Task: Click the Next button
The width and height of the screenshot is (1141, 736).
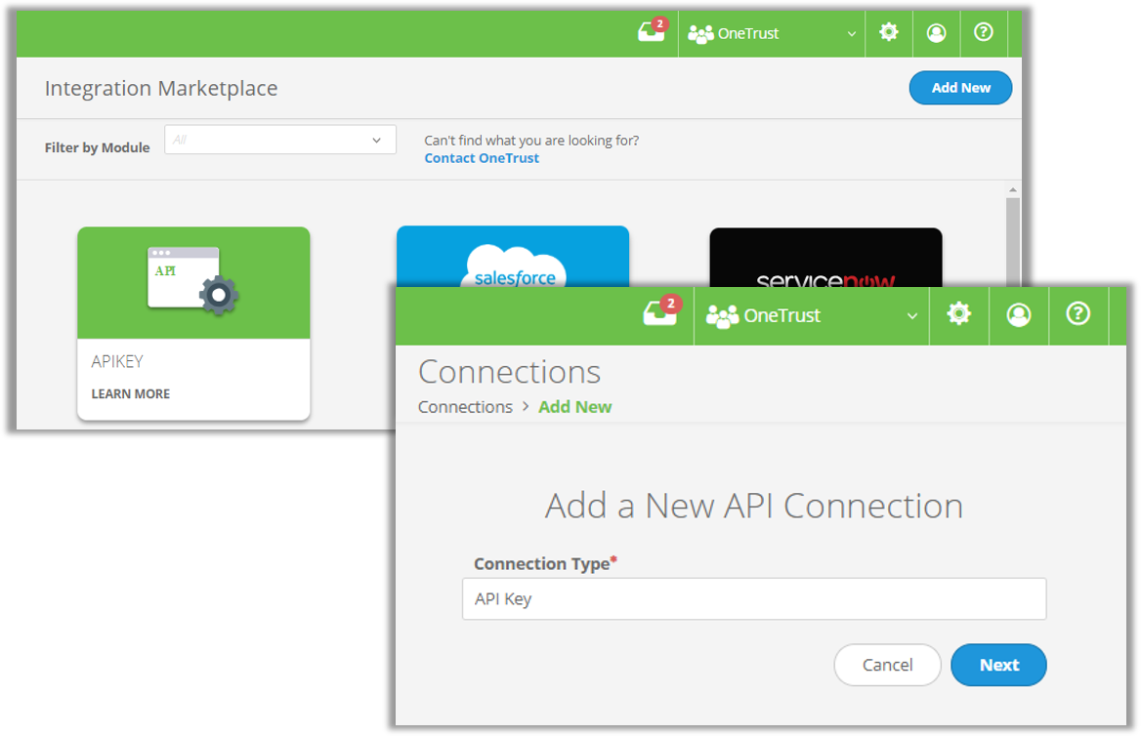Action: [x=998, y=665]
